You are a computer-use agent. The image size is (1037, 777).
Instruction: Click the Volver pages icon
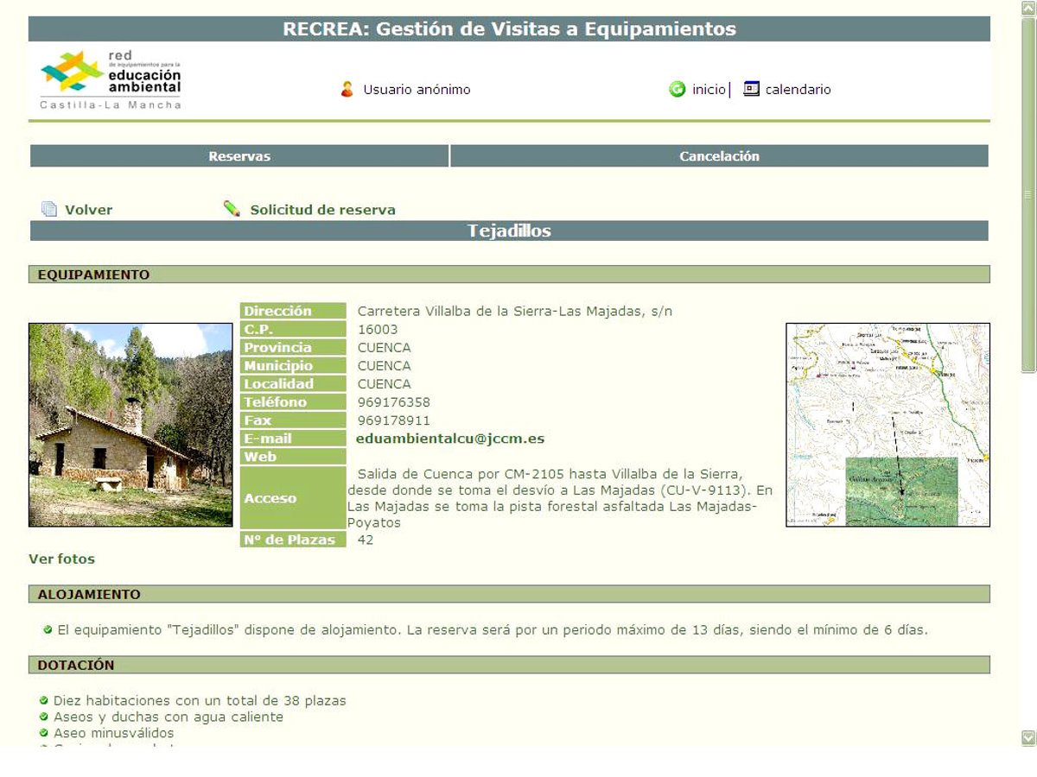click(49, 209)
